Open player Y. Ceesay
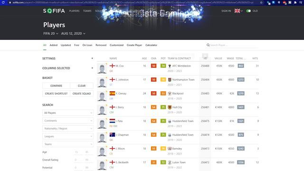The image size is (304, 171). pyautogui.click(x=121, y=94)
